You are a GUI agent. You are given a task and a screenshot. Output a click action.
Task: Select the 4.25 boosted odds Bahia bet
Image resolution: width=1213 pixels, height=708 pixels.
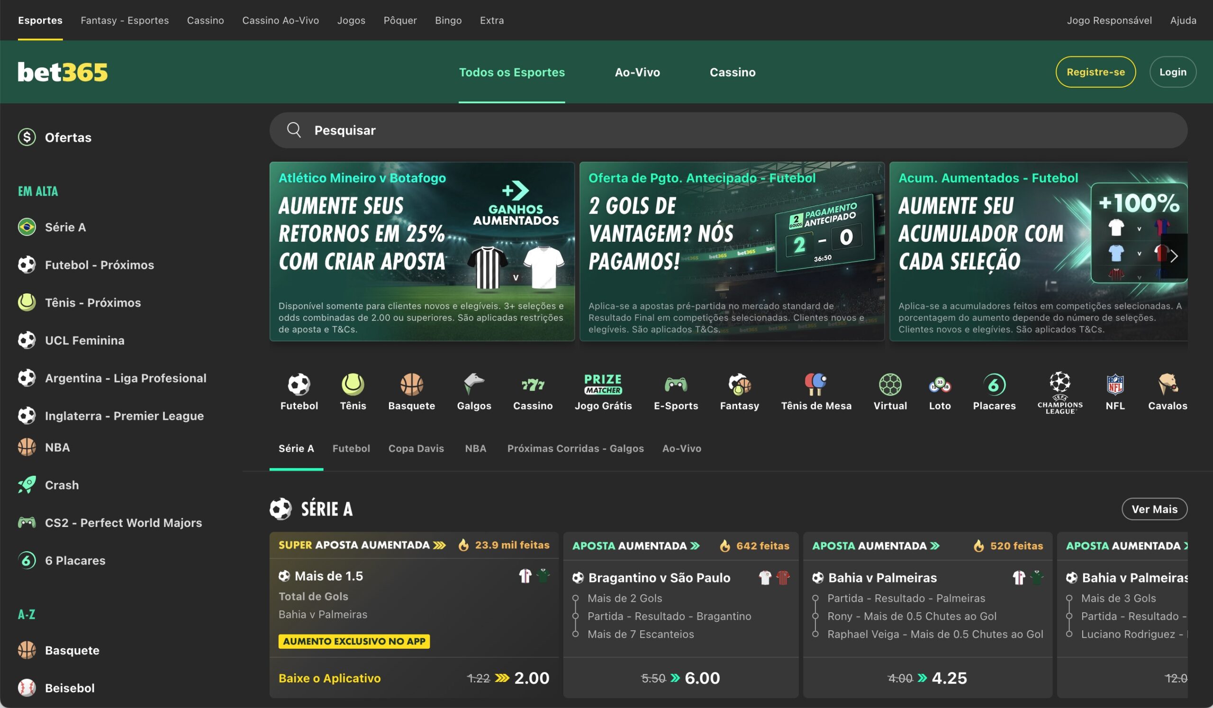coord(928,678)
